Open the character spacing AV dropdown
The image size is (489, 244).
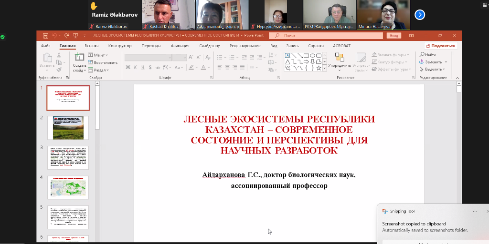click(167, 67)
